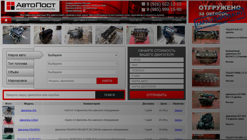Click phone number 8 (985) 999-15-90

pos(164,10)
